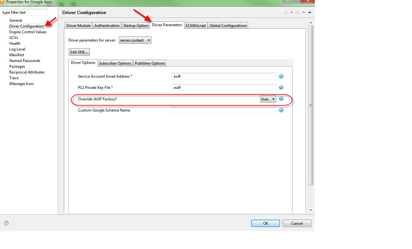Open info for P12 Private Key File
The height and width of the screenshot is (249, 412).
(281, 88)
